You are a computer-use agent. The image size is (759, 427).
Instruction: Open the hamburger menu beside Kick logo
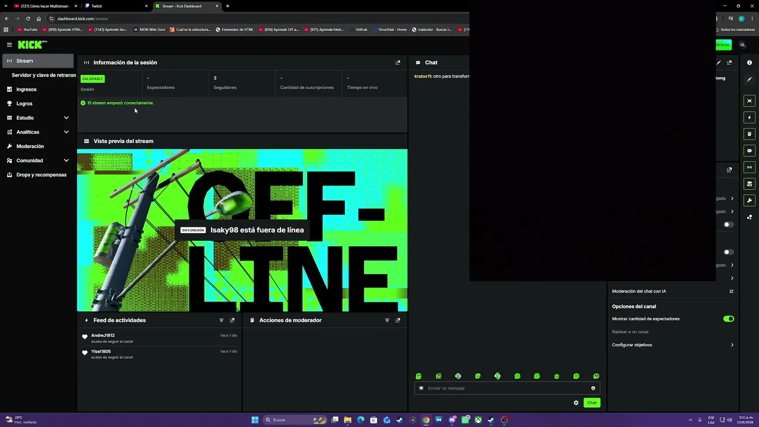point(9,44)
